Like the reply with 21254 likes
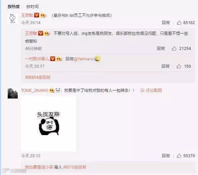Screen dimensions: 198x175 coord(174,48)
